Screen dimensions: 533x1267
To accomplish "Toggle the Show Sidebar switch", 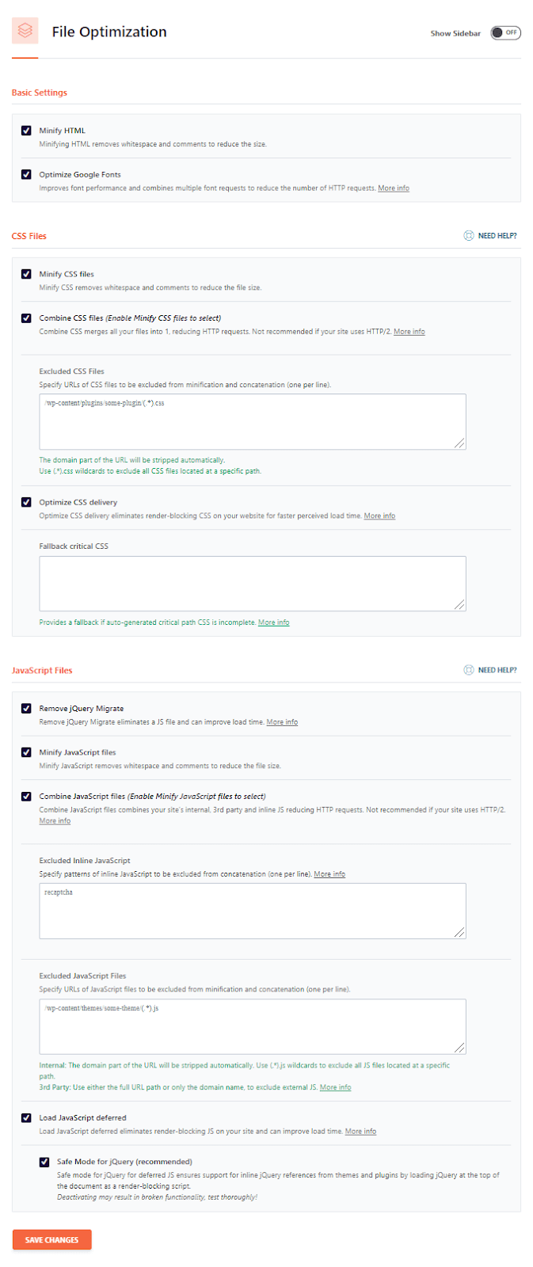I will point(505,32).
